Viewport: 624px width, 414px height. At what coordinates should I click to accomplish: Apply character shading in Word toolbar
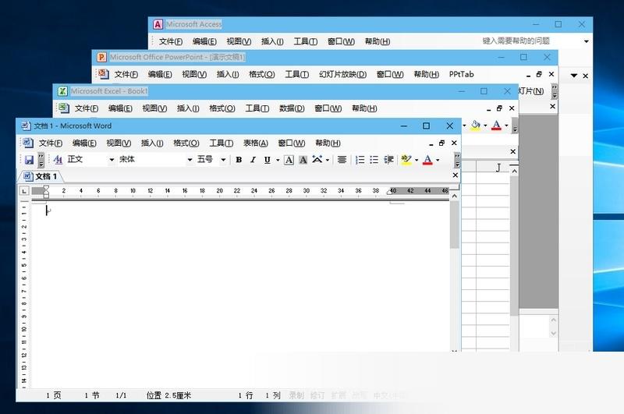pyautogui.click(x=303, y=160)
